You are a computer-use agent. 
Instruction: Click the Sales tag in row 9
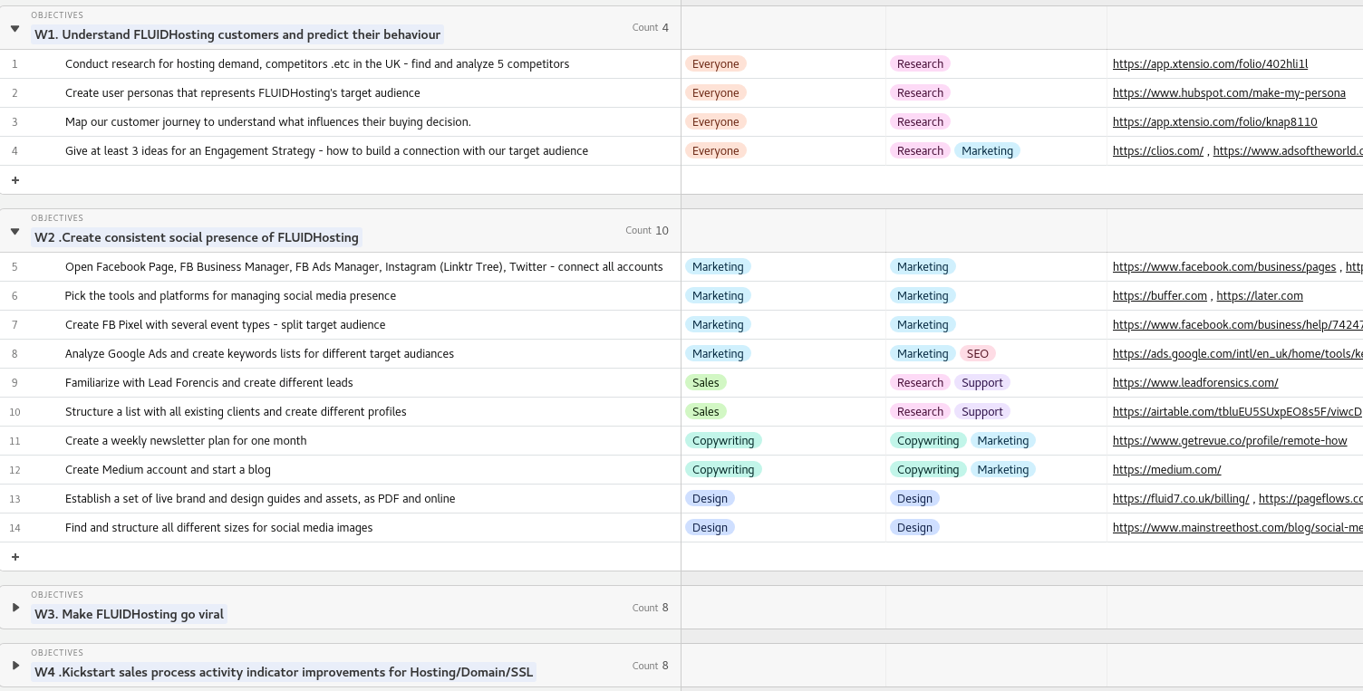tap(706, 382)
